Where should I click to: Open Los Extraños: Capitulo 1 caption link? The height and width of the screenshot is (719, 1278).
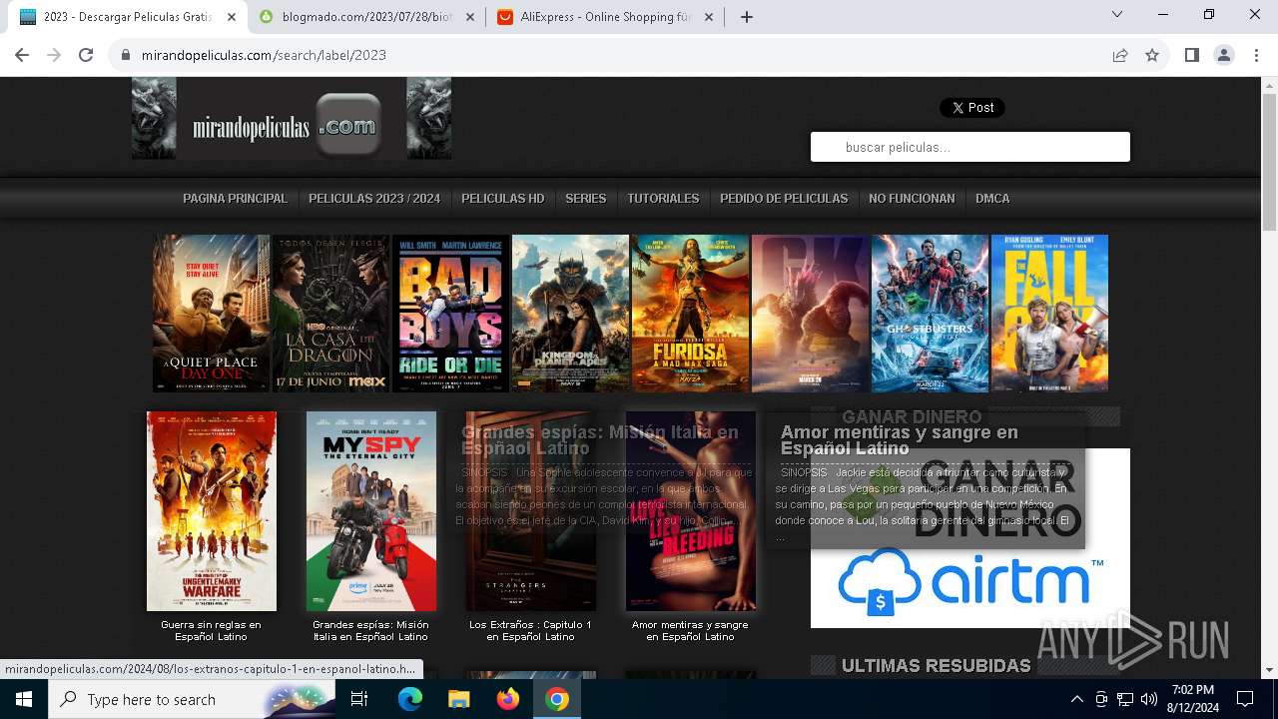pos(530,630)
